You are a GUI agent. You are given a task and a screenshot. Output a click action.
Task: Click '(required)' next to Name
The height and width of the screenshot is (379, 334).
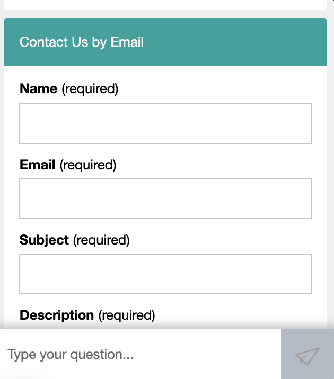click(90, 89)
